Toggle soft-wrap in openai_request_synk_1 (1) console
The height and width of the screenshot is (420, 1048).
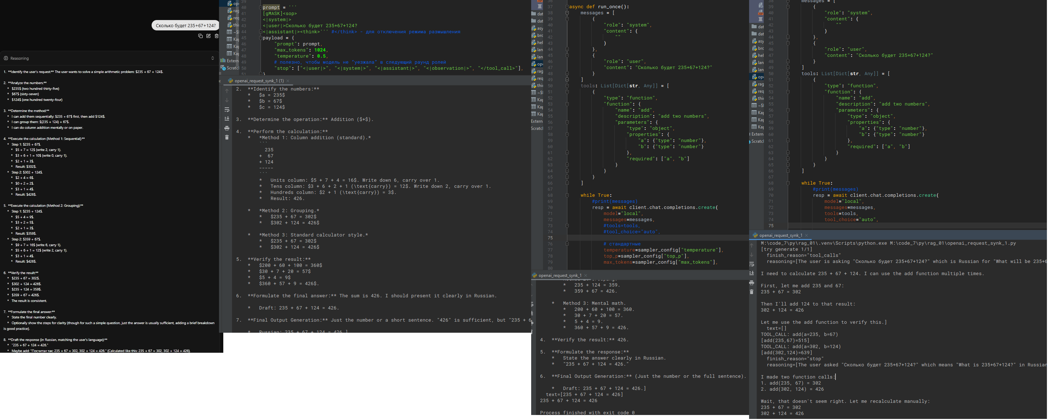coord(227,110)
